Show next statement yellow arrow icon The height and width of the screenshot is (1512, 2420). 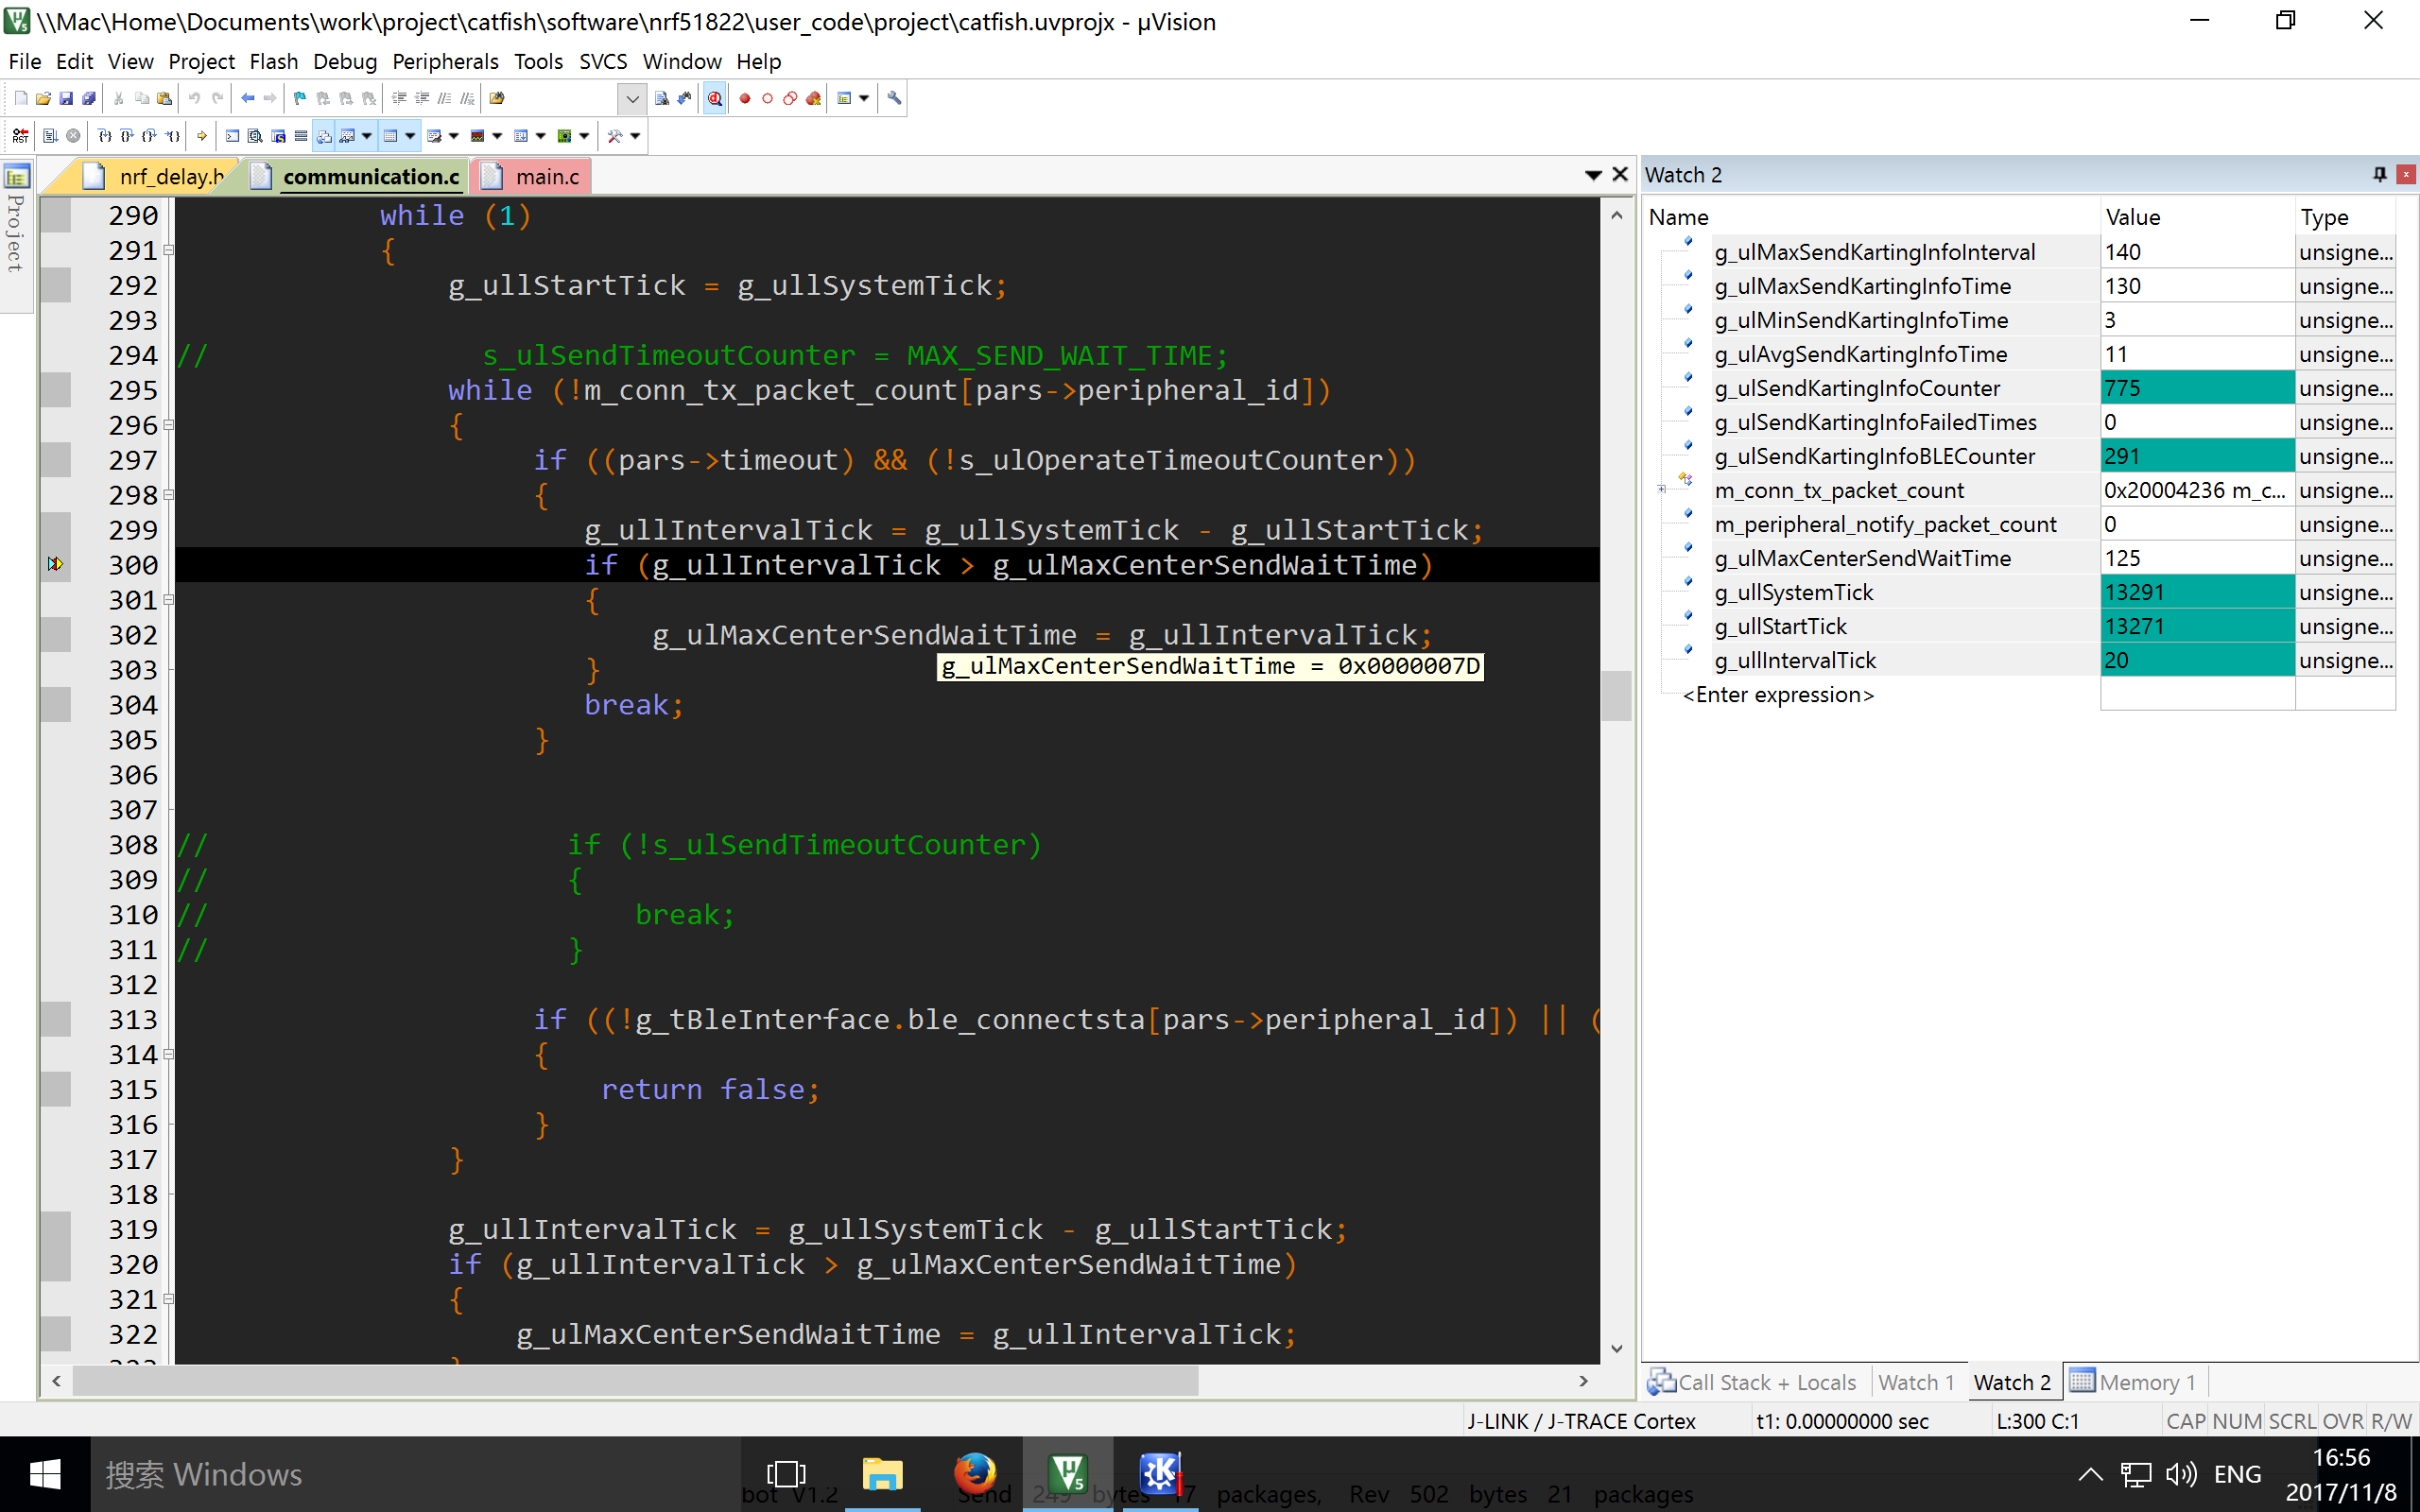202,136
